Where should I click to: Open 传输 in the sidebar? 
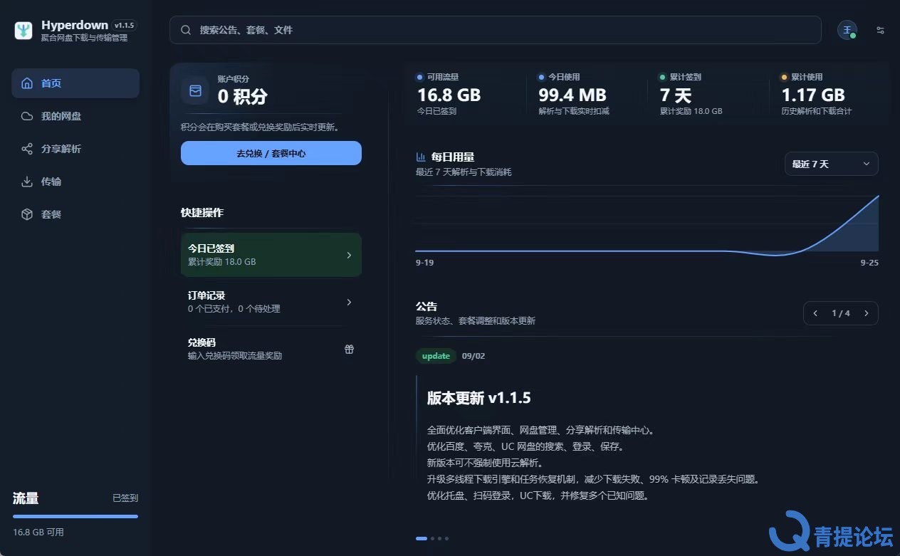tap(75, 182)
